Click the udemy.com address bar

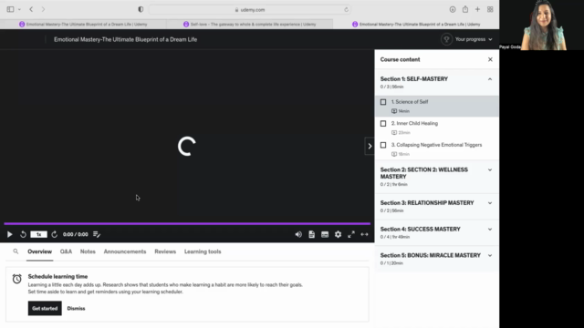click(249, 10)
